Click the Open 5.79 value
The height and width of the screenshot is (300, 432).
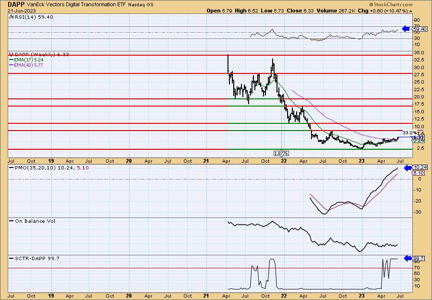tap(220, 11)
